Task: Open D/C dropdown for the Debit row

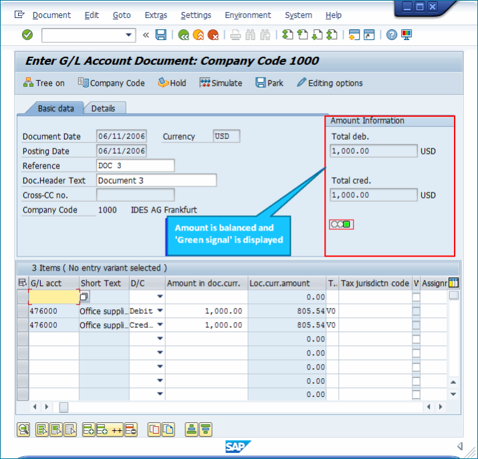Action: tap(160, 311)
